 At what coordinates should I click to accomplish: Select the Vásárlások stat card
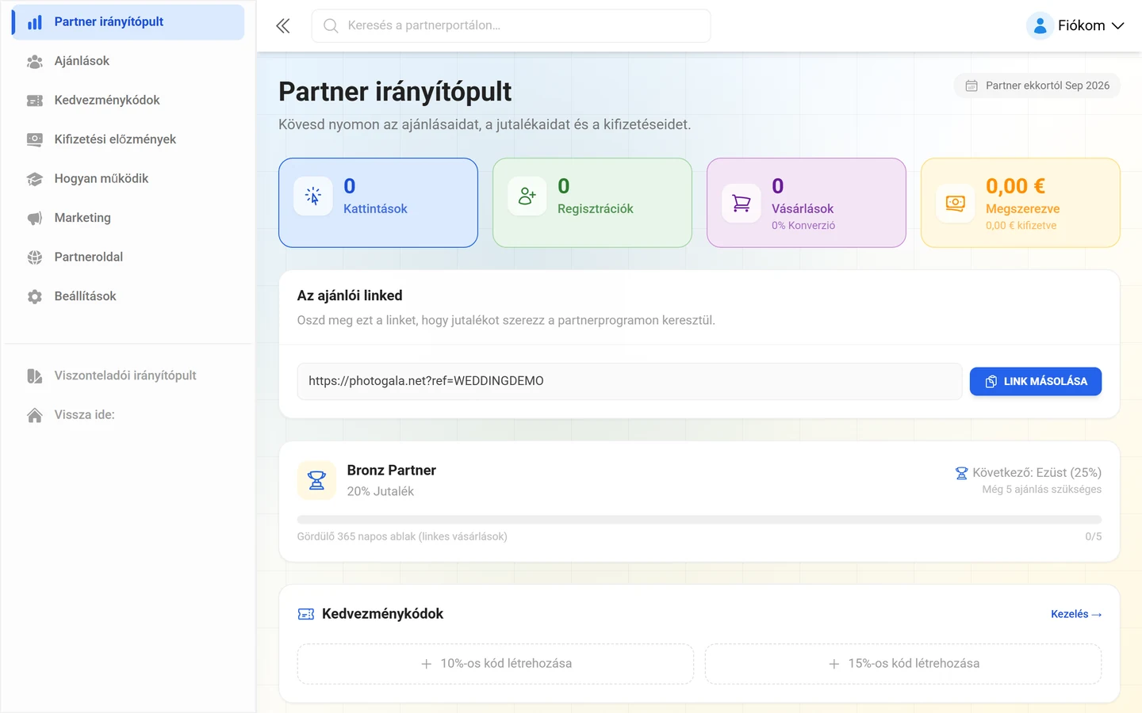(x=807, y=203)
